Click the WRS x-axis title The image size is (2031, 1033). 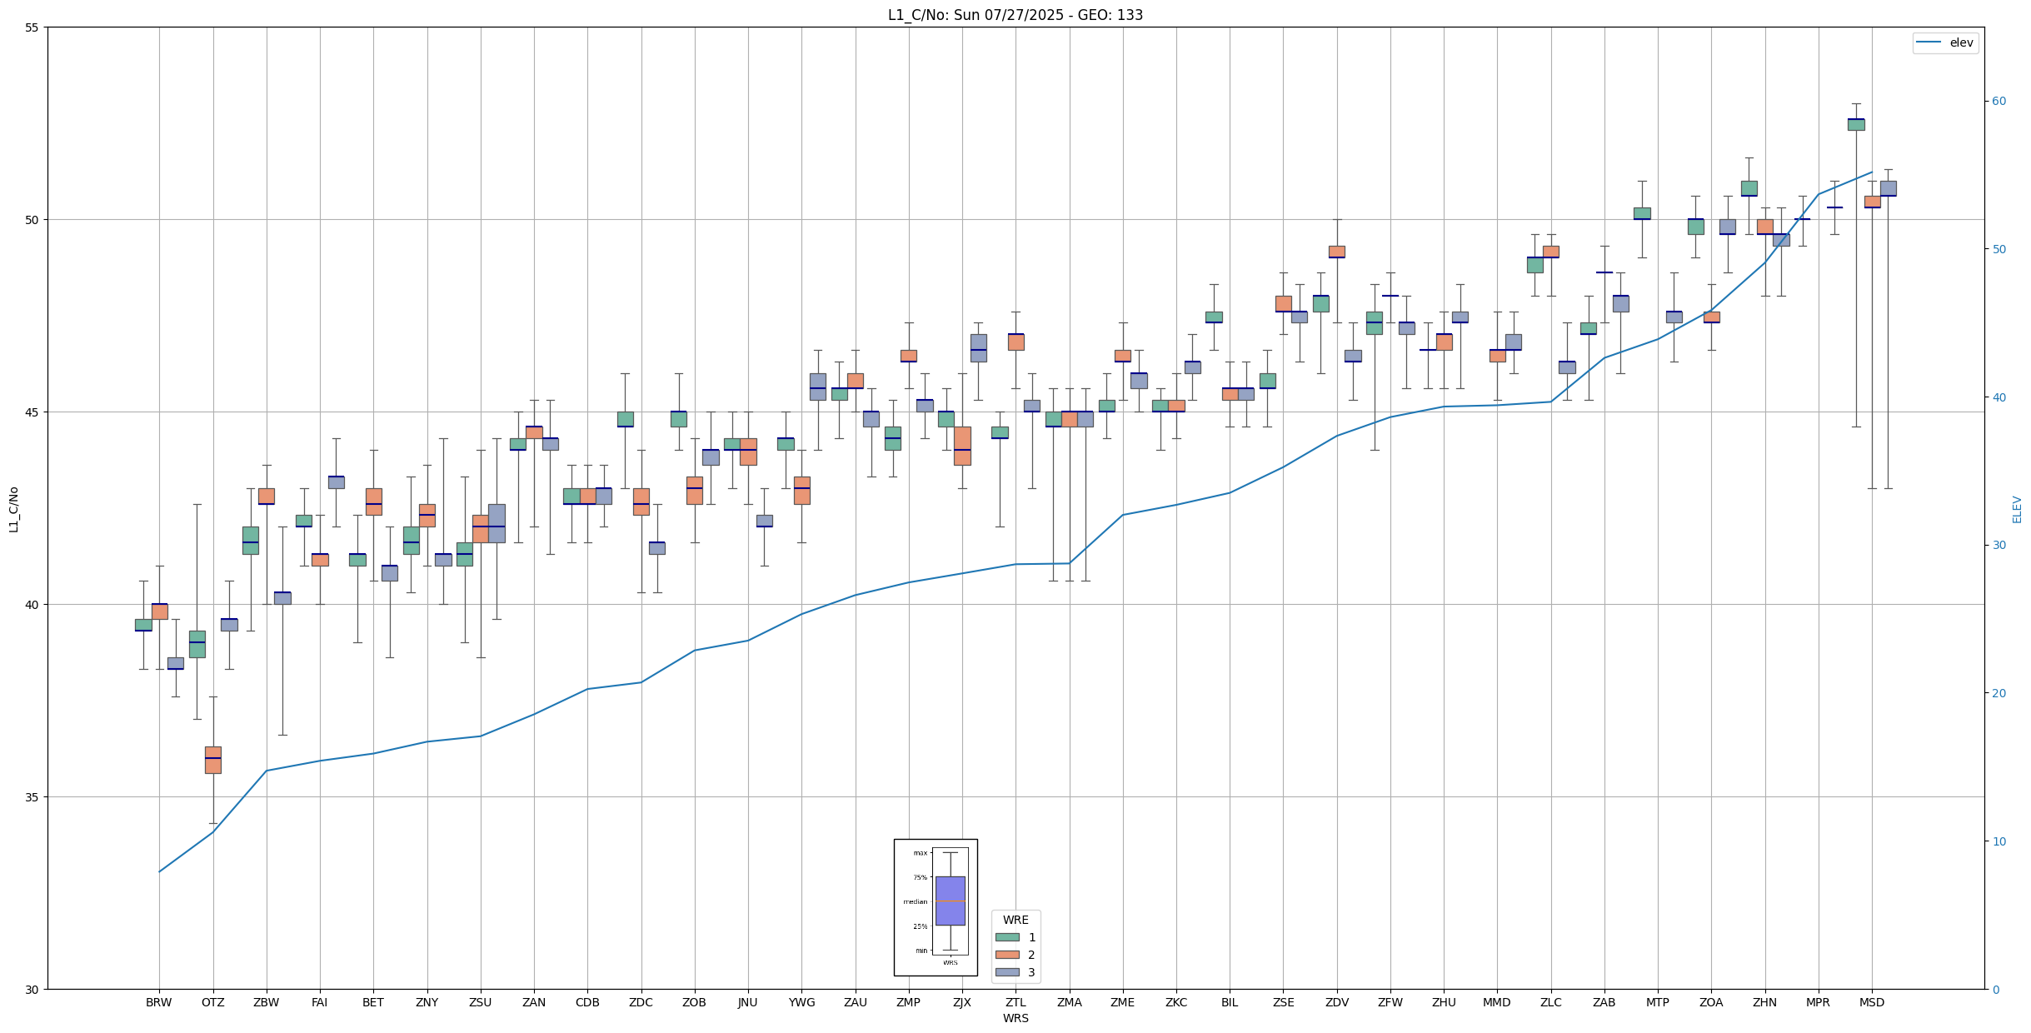pos(1015,1018)
